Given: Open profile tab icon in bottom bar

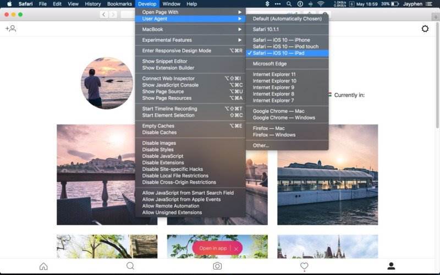Looking at the screenshot, I should tap(391, 266).
